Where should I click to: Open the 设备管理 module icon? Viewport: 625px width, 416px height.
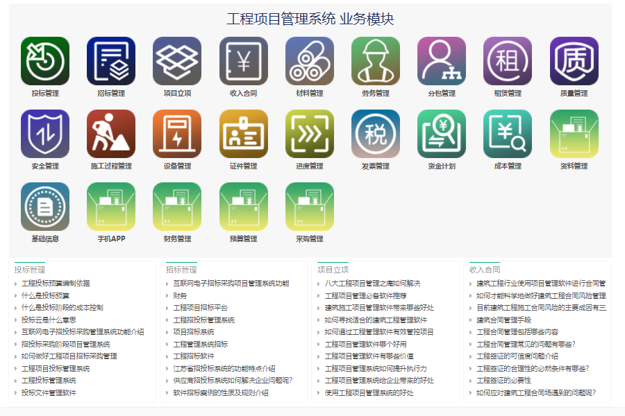click(177, 134)
